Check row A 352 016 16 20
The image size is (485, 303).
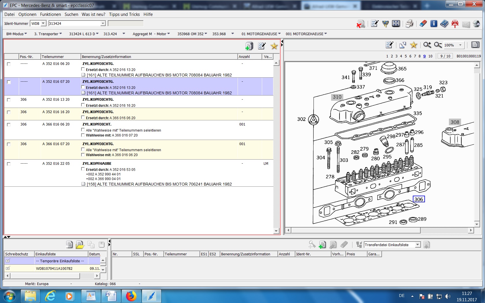[x=9, y=112]
